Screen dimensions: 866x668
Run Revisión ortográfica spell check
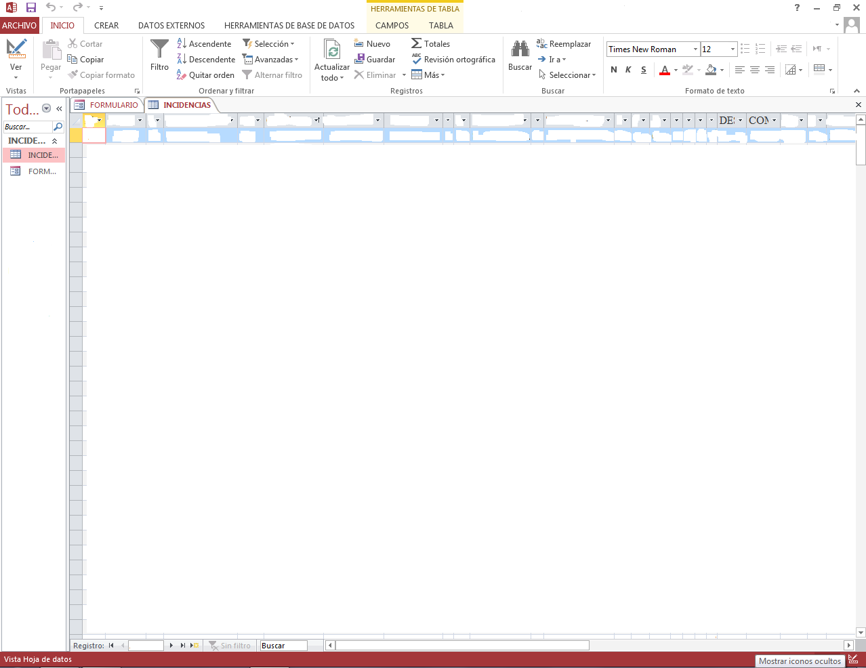coord(453,59)
